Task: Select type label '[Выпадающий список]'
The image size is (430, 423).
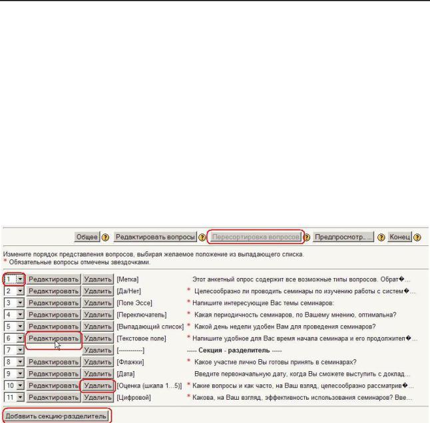Action: (x=150, y=327)
